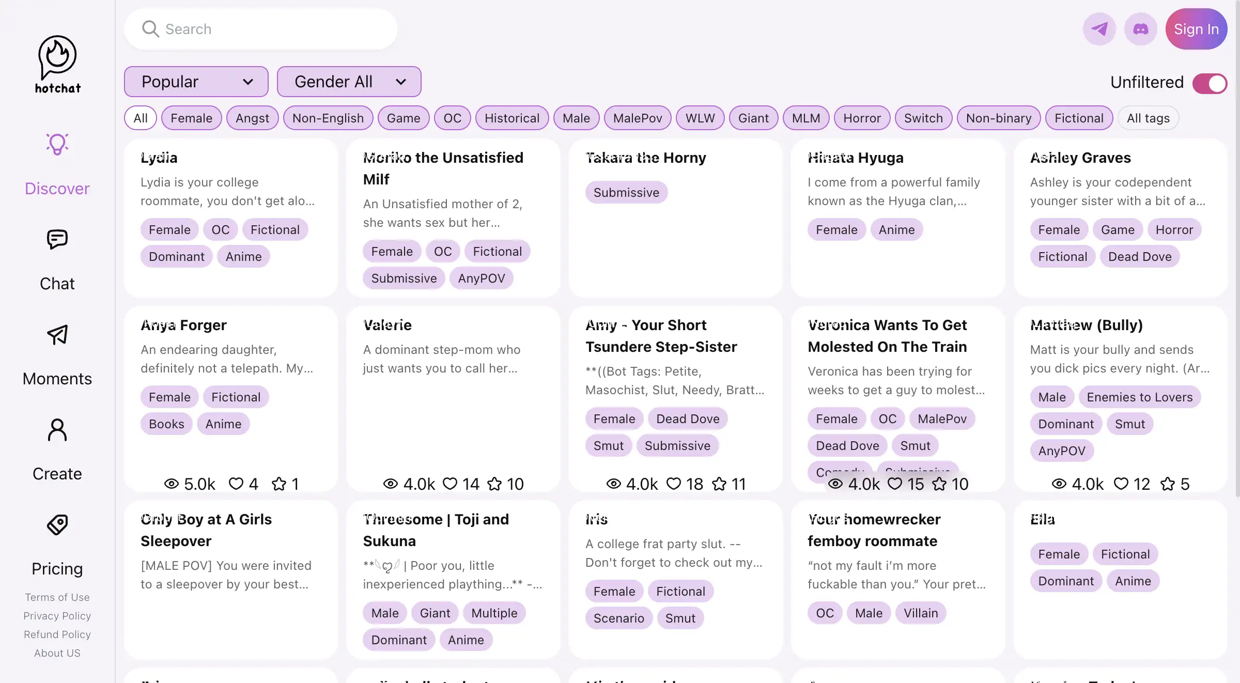Click the star icon on Anya Forger card
Viewport: 1240px width, 683px height.
279,484
